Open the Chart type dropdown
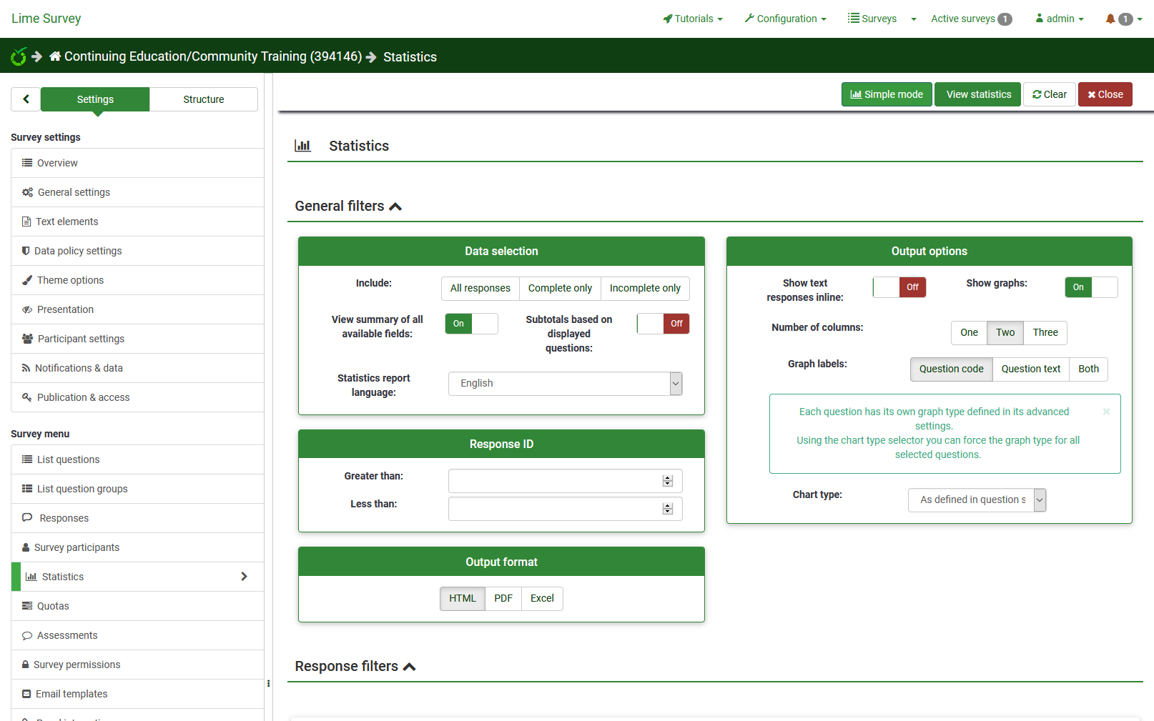 click(x=977, y=500)
